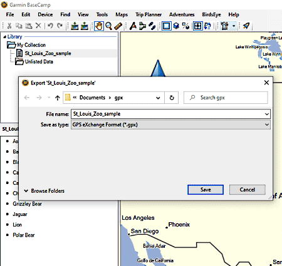This screenshot has width=282, height=266.
Task: Click the Search gpx field
Action: click(x=226, y=98)
